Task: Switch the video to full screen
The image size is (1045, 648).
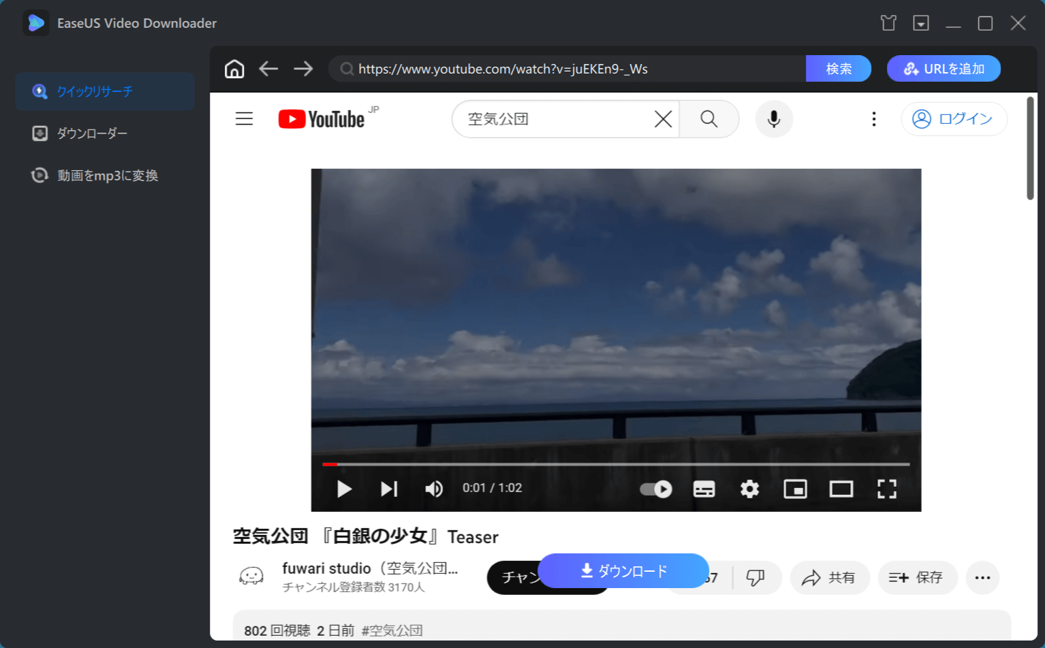Action: click(x=887, y=489)
